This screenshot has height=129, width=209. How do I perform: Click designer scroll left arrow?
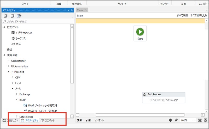tap(78, 115)
